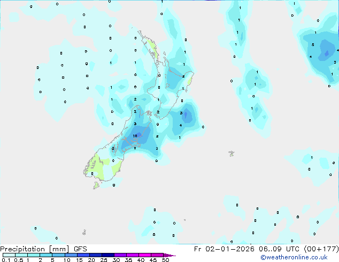Click the 0.1–0.5 mm palest legend swatch

[x=9, y=255]
